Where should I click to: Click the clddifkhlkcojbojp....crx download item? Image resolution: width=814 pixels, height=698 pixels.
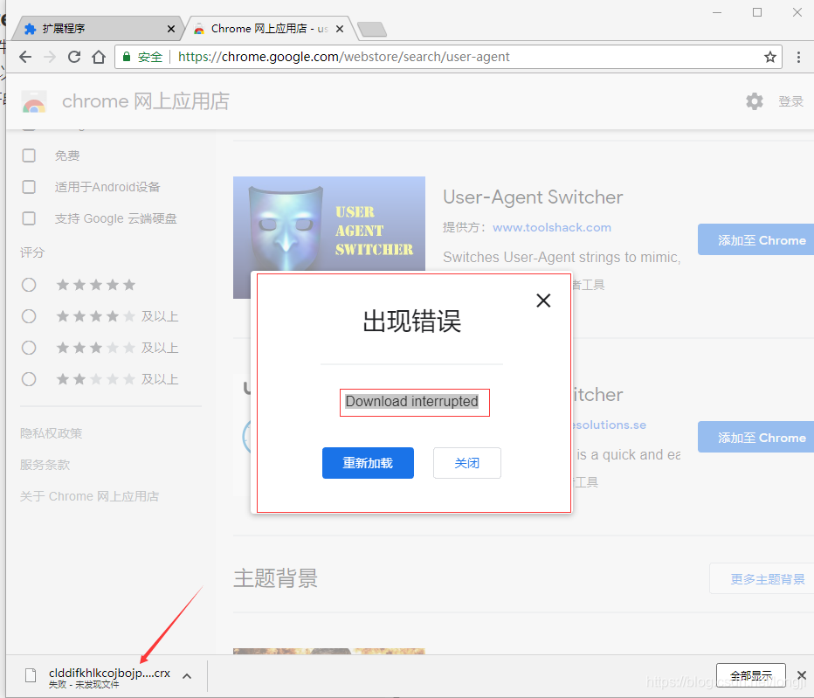[x=109, y=675]
